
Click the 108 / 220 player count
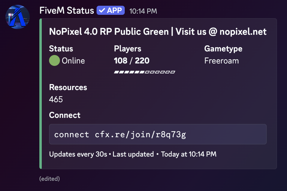pos(132,61)
